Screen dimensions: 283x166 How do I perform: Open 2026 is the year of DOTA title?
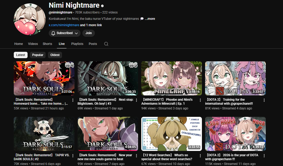pos(232,157)
